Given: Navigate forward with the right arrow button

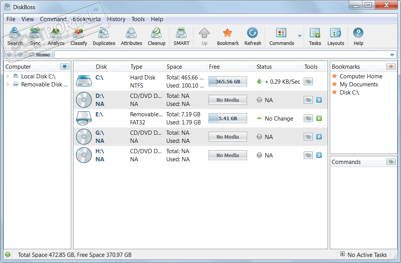Looking at the screenshot, I should 20,55.
